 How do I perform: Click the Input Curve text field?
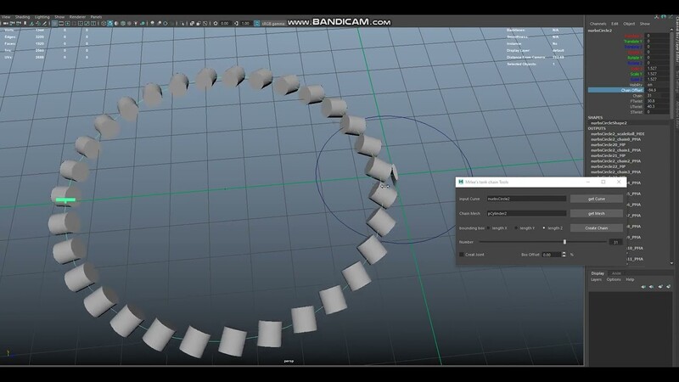(x=525, y=199)
